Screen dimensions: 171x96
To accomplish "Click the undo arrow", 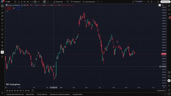I will (98, 2).
